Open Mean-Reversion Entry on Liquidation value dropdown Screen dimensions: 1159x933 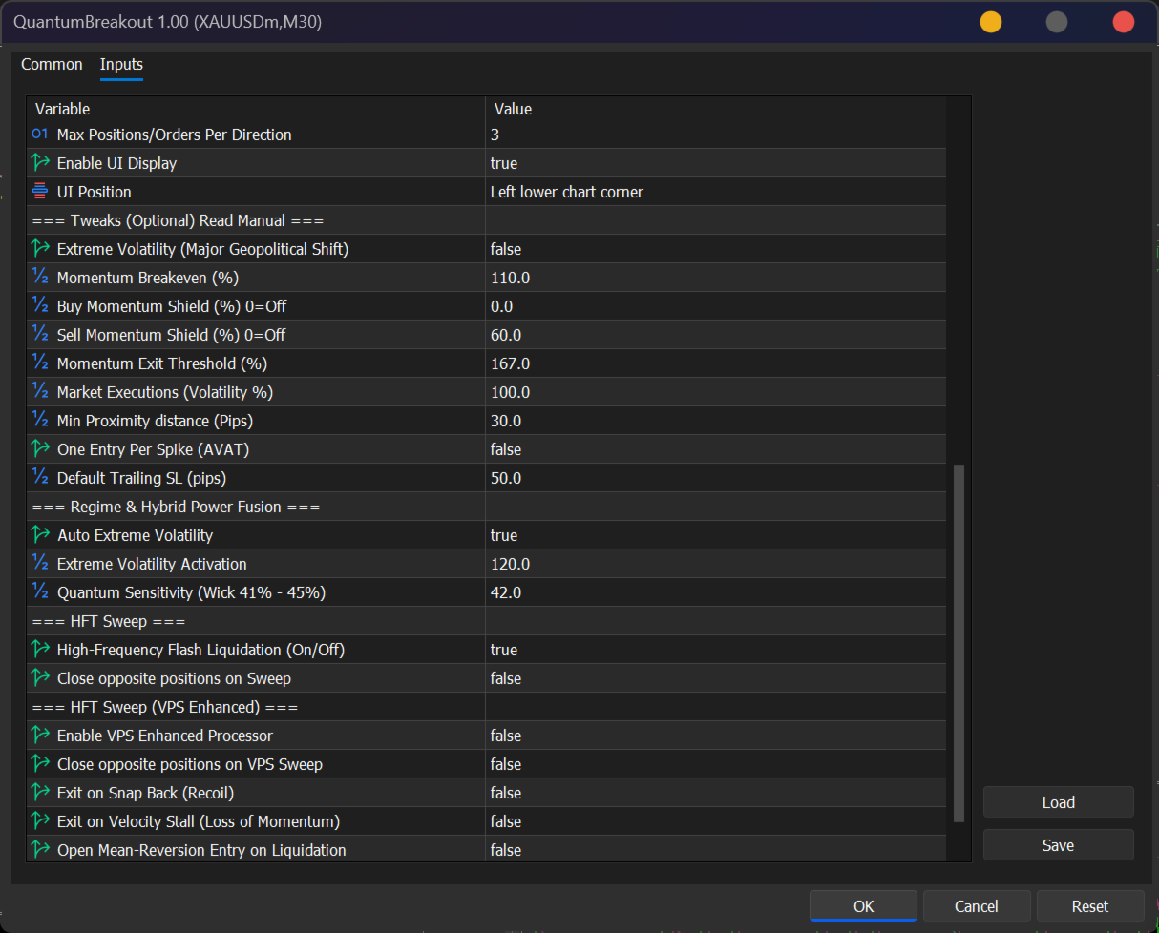(x=715, y=850)
